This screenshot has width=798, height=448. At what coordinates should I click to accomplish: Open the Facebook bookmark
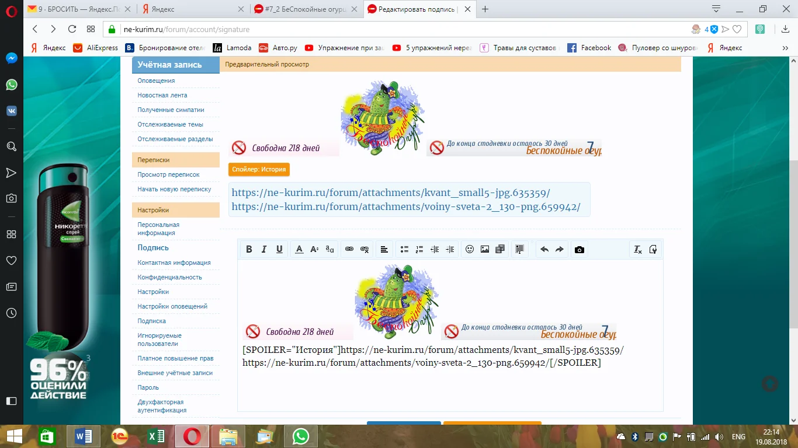tap(589, 48)
